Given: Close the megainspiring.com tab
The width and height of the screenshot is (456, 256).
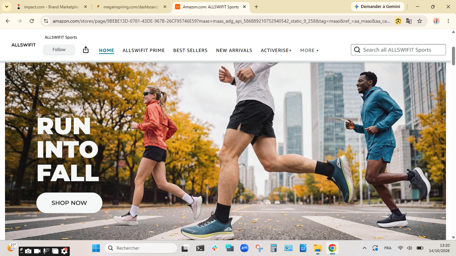Looking at the screenshot, I should (x=165, y=7).
